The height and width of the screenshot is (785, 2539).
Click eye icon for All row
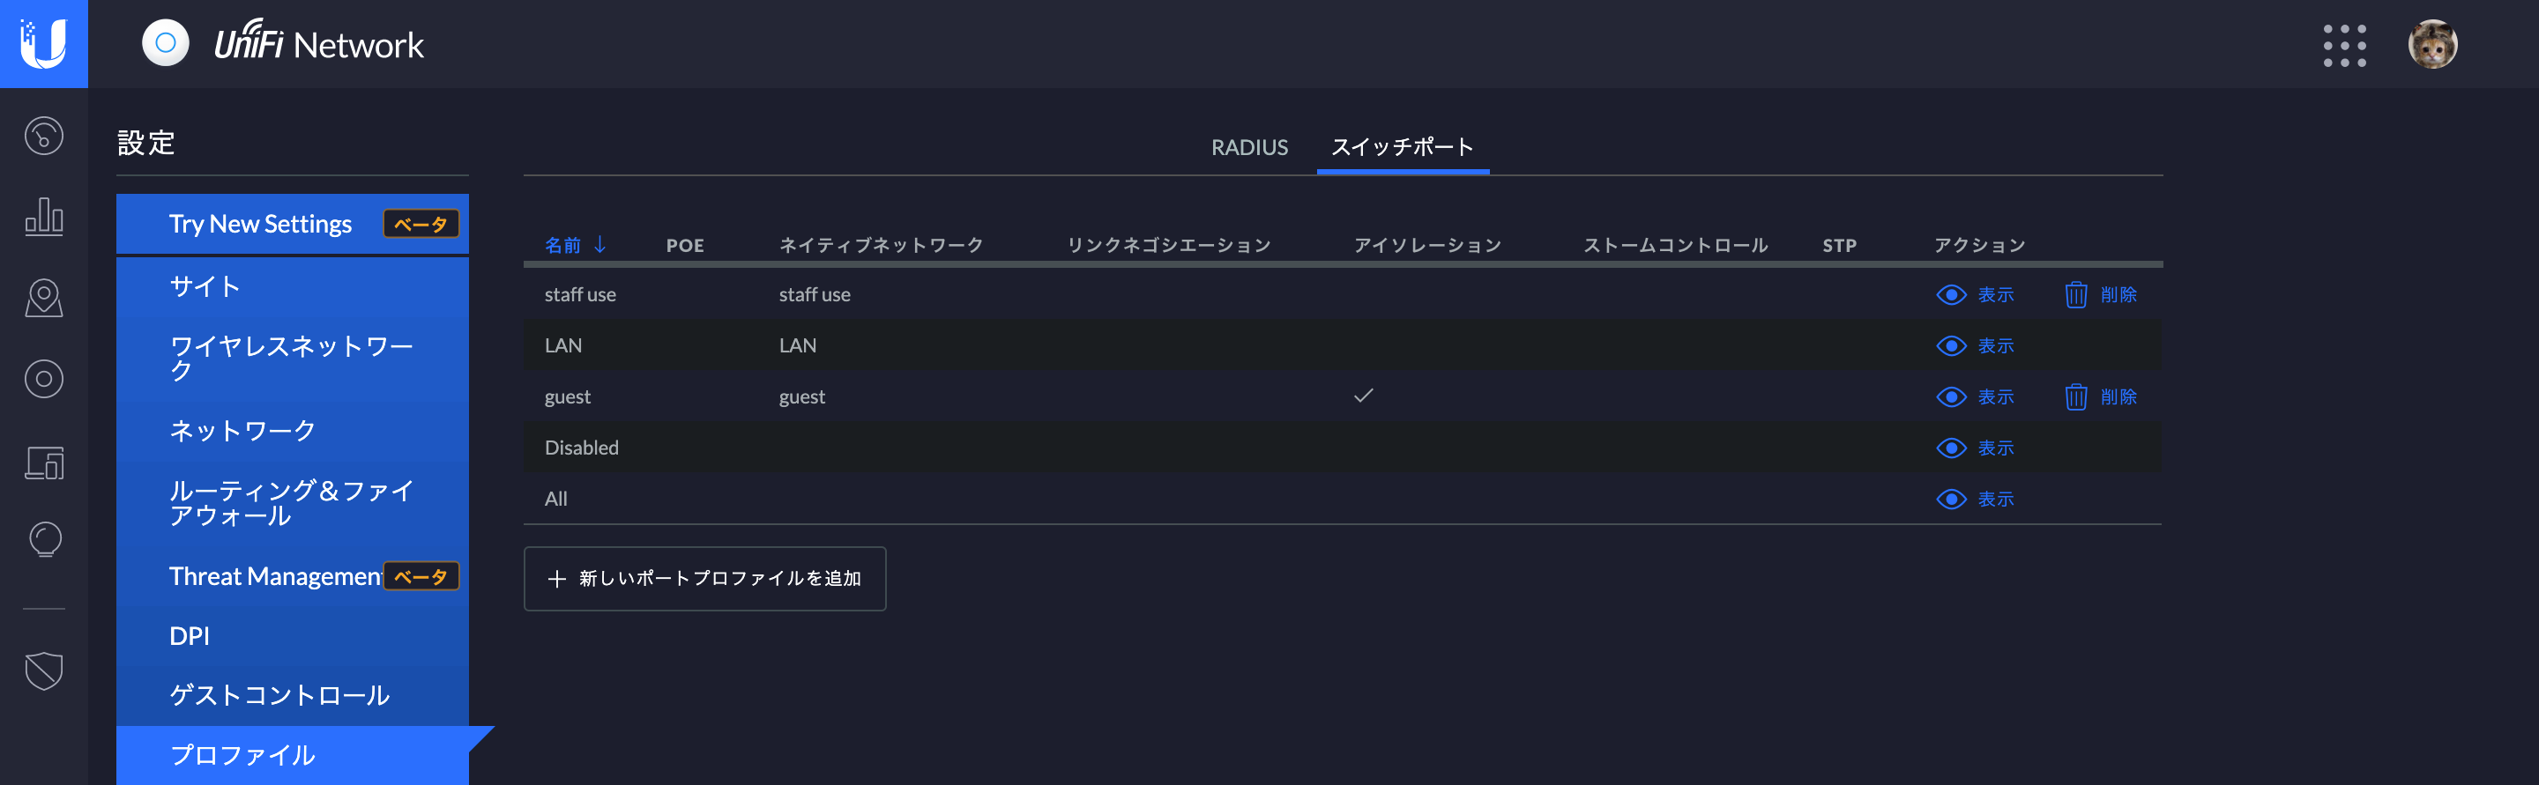click(x=1951, y=500)
